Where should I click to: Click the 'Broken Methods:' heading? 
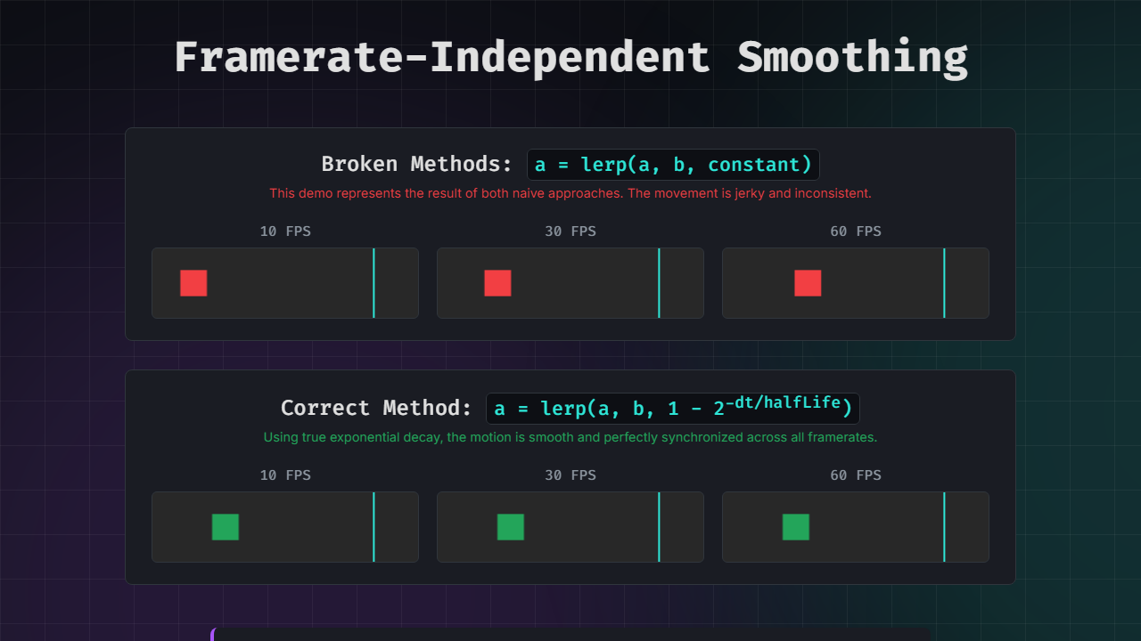coord(416,165)
